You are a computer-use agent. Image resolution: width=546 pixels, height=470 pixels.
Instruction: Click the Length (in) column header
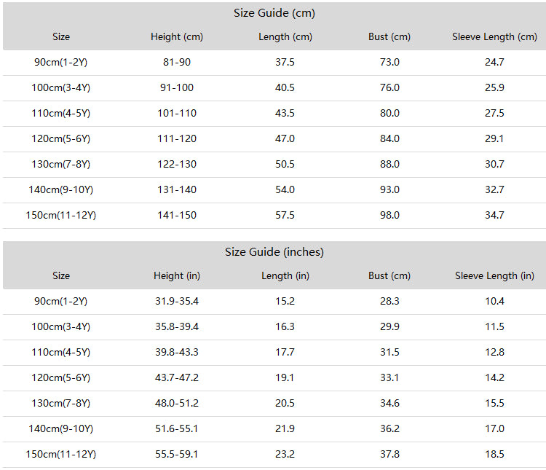(x=285, y=275)
